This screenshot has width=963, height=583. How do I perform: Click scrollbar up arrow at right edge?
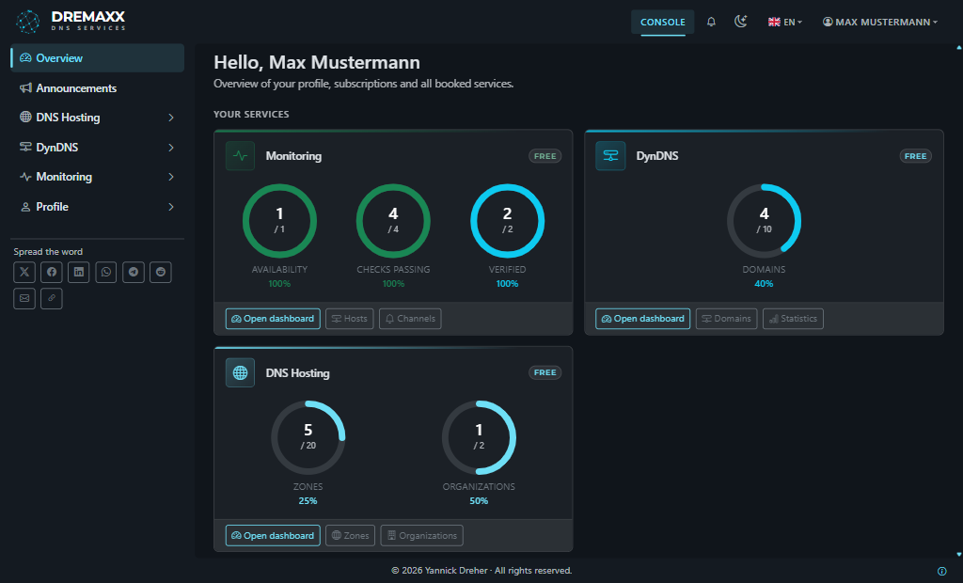(958, 47)
